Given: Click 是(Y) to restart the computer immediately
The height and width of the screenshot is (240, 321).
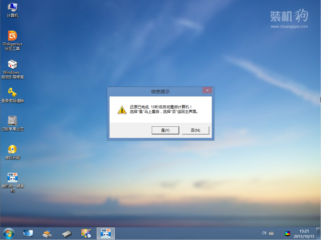Looking at the screenshot, I should click(165, 130).
